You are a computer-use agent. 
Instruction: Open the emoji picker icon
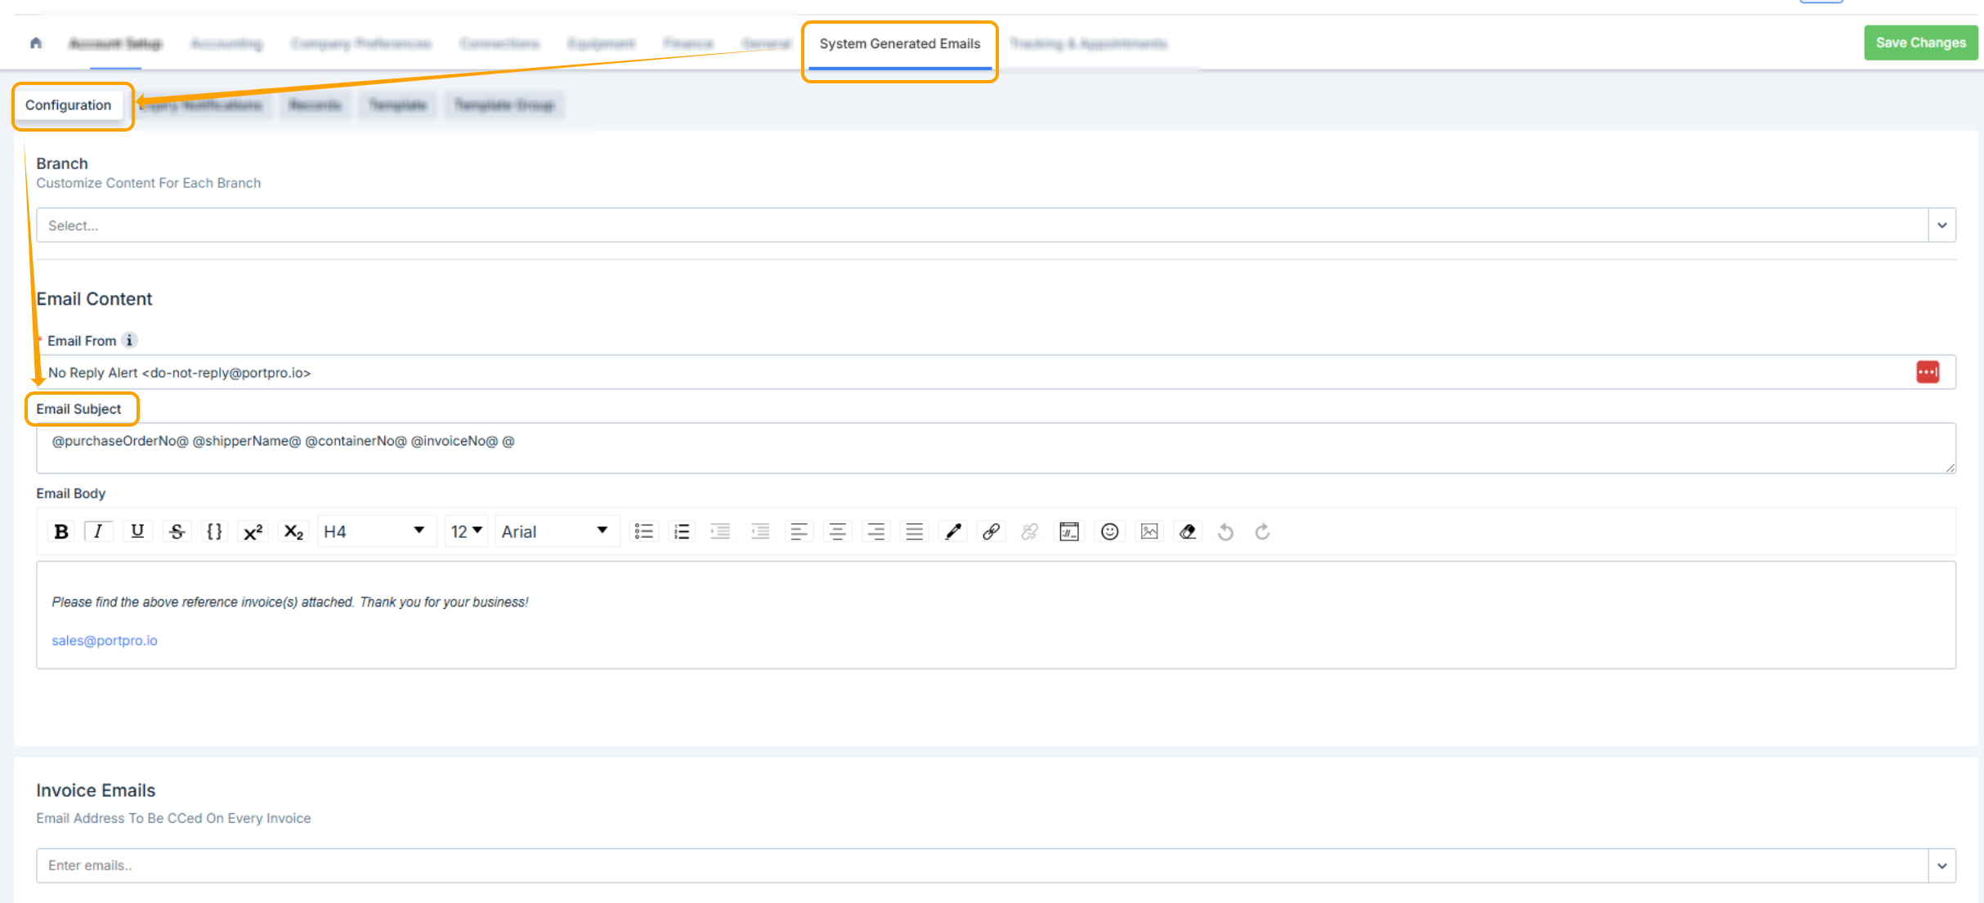(x=1109, y=532)
